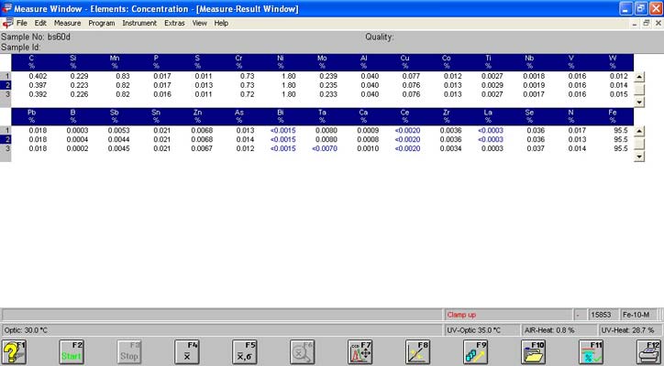The width and height of the screenshot is (664, 366).
Task: Open the Edit menu
Action: 40,23
